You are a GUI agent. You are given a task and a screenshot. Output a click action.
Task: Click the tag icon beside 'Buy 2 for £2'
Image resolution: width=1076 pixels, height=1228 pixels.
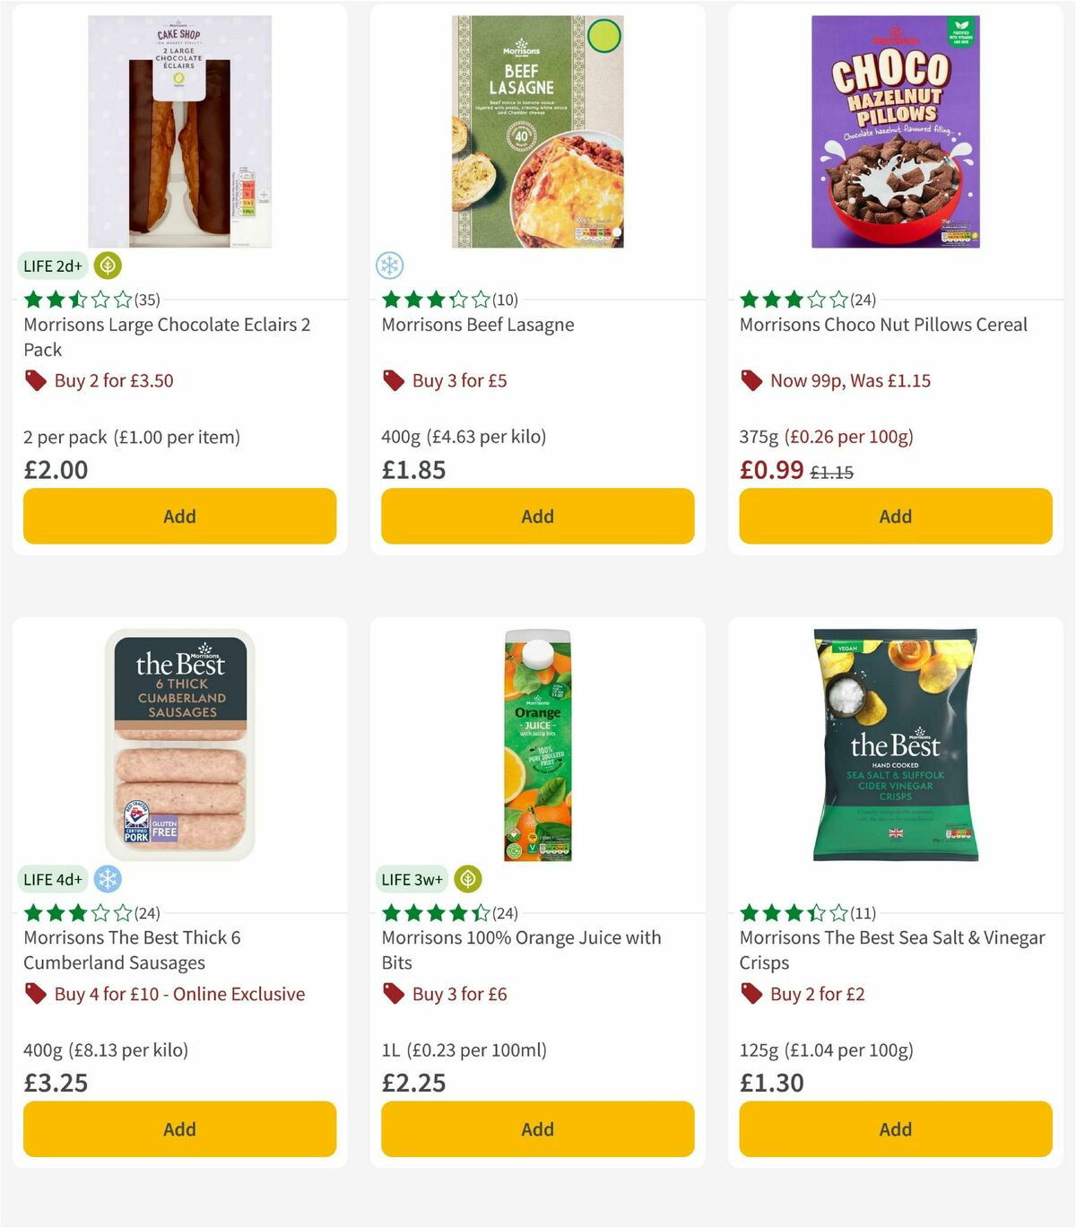click(x=751, y=994)
